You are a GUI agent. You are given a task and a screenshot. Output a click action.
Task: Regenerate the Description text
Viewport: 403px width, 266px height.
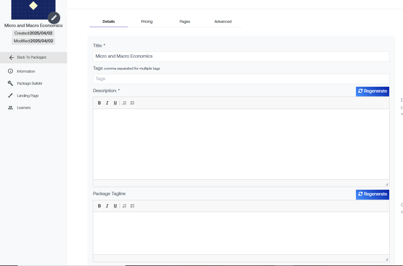(372, 91)
